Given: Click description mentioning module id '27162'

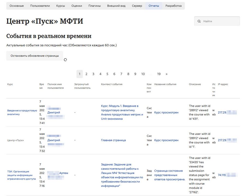Looking at the screenshot, I should (x=200, y=175).
